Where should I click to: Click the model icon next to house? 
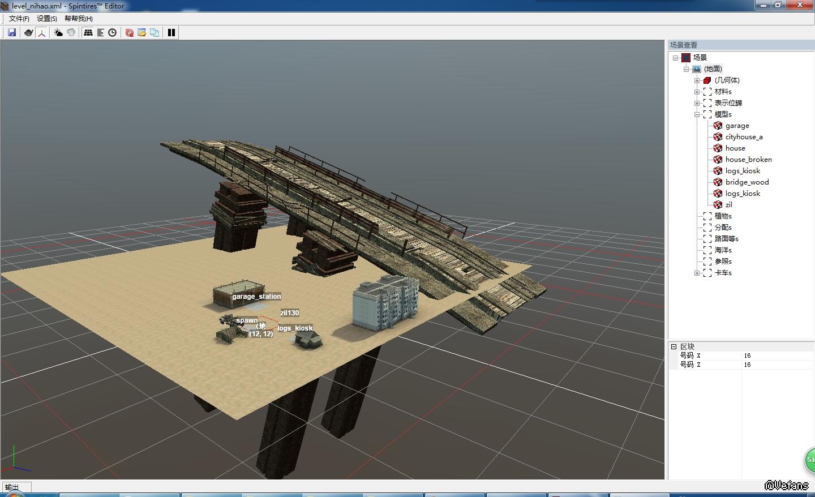[718, 148]
